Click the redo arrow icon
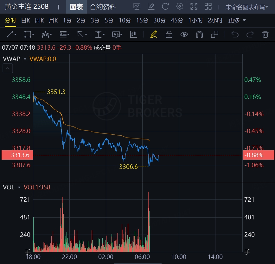Screen dimensions: 275x264 [250, 34]
